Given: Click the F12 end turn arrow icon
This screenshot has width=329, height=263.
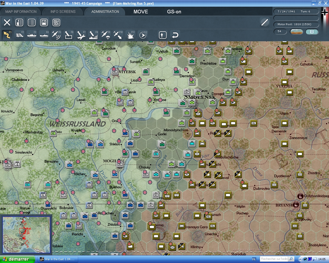Looking at the screenshot, I should [143, 35].
